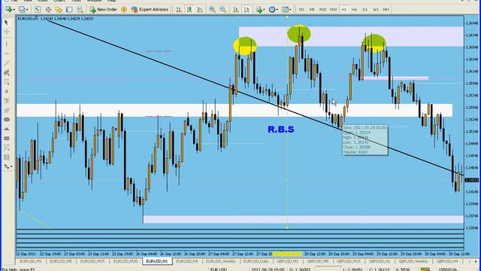The width and height of the screenshot is (481, 271).
Task: Select the Triangle drawing tool
Action: (7, 129)
